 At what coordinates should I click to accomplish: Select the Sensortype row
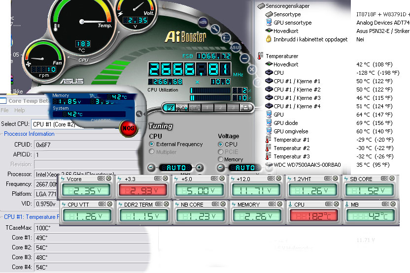click(x=287, y=14)
